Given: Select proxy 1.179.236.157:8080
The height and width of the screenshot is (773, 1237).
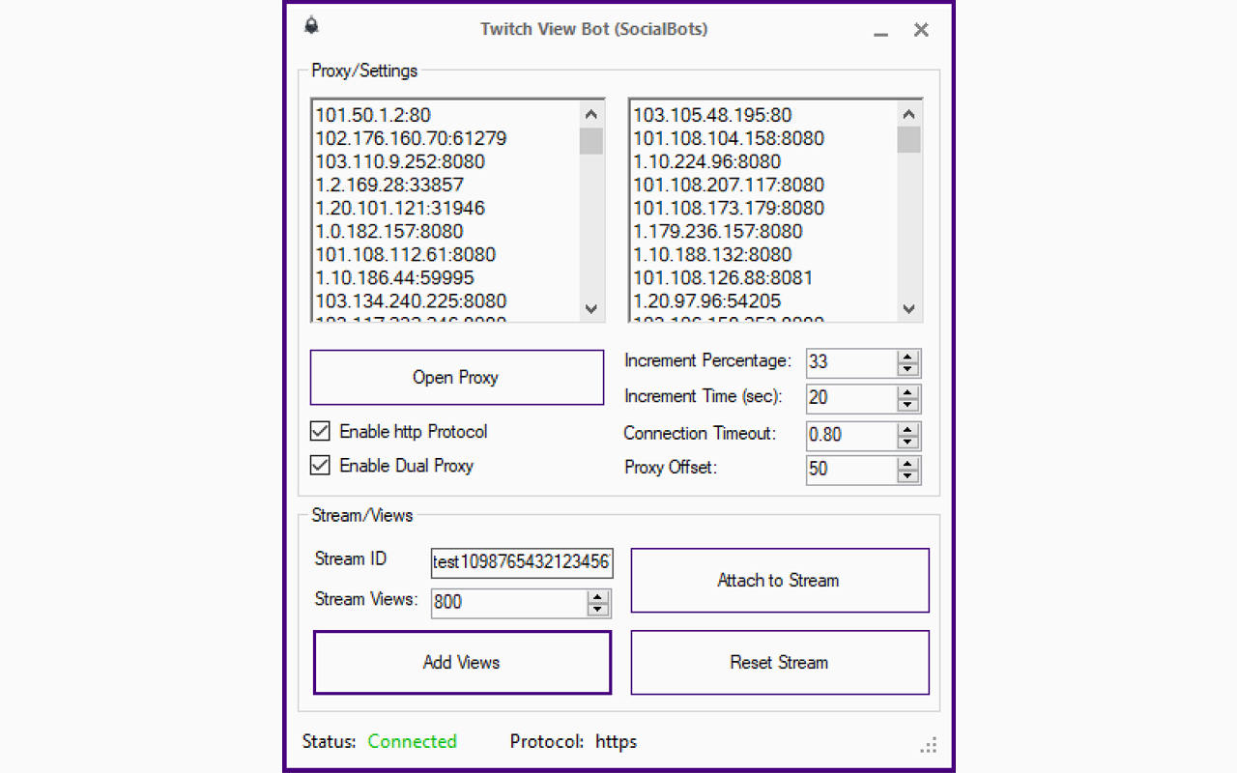Looking at the screenshot, I should point(718,231).
